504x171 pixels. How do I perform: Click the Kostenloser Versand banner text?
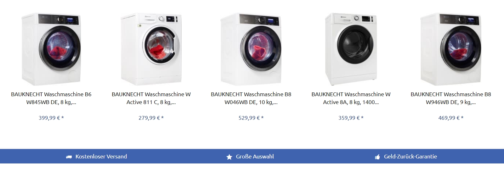click(x=101, y=157)
